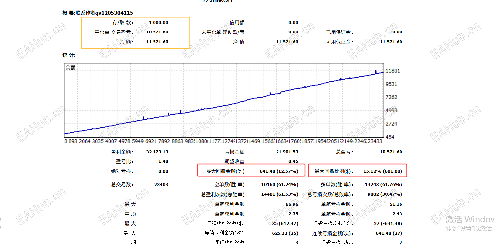Click the 总交易数 label
This screenshot has width=494, height=247.
122,185
